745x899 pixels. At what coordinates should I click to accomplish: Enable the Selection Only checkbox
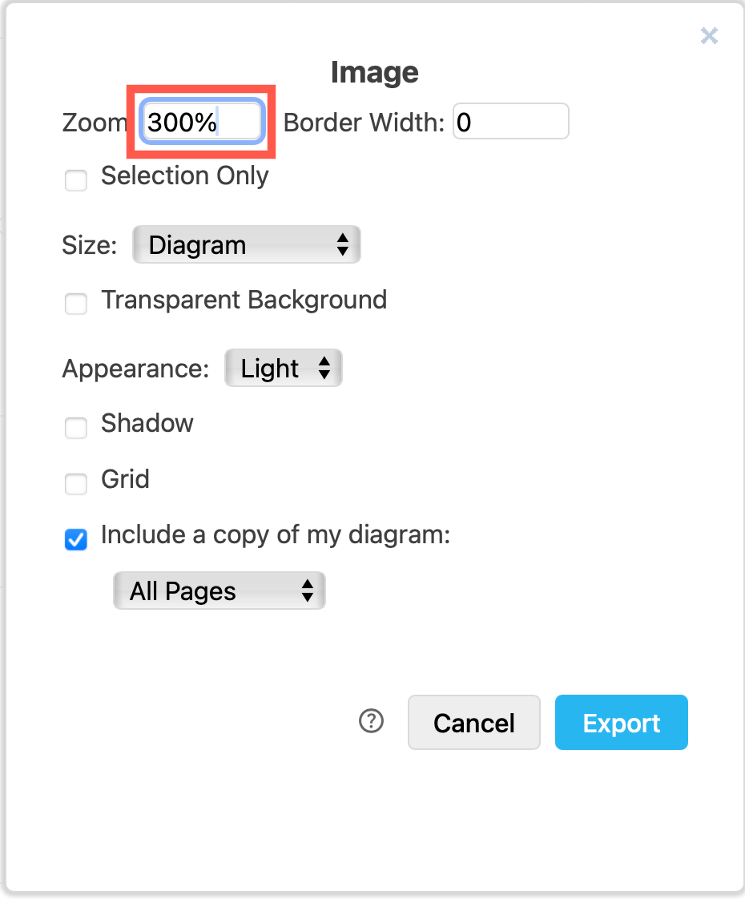point(75,181)
